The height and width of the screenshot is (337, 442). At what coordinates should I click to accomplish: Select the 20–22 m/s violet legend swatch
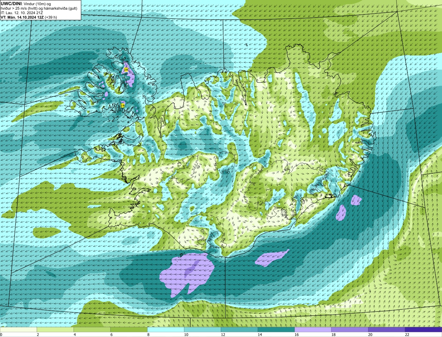(387, 330)
